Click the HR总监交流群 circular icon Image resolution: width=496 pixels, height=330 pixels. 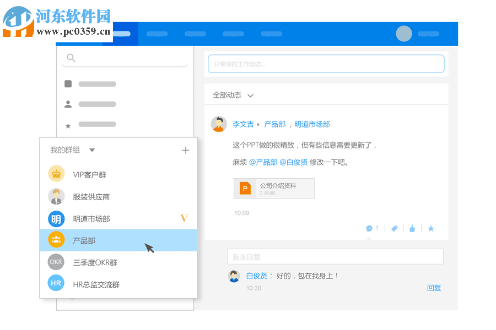(x=56, y=283)
